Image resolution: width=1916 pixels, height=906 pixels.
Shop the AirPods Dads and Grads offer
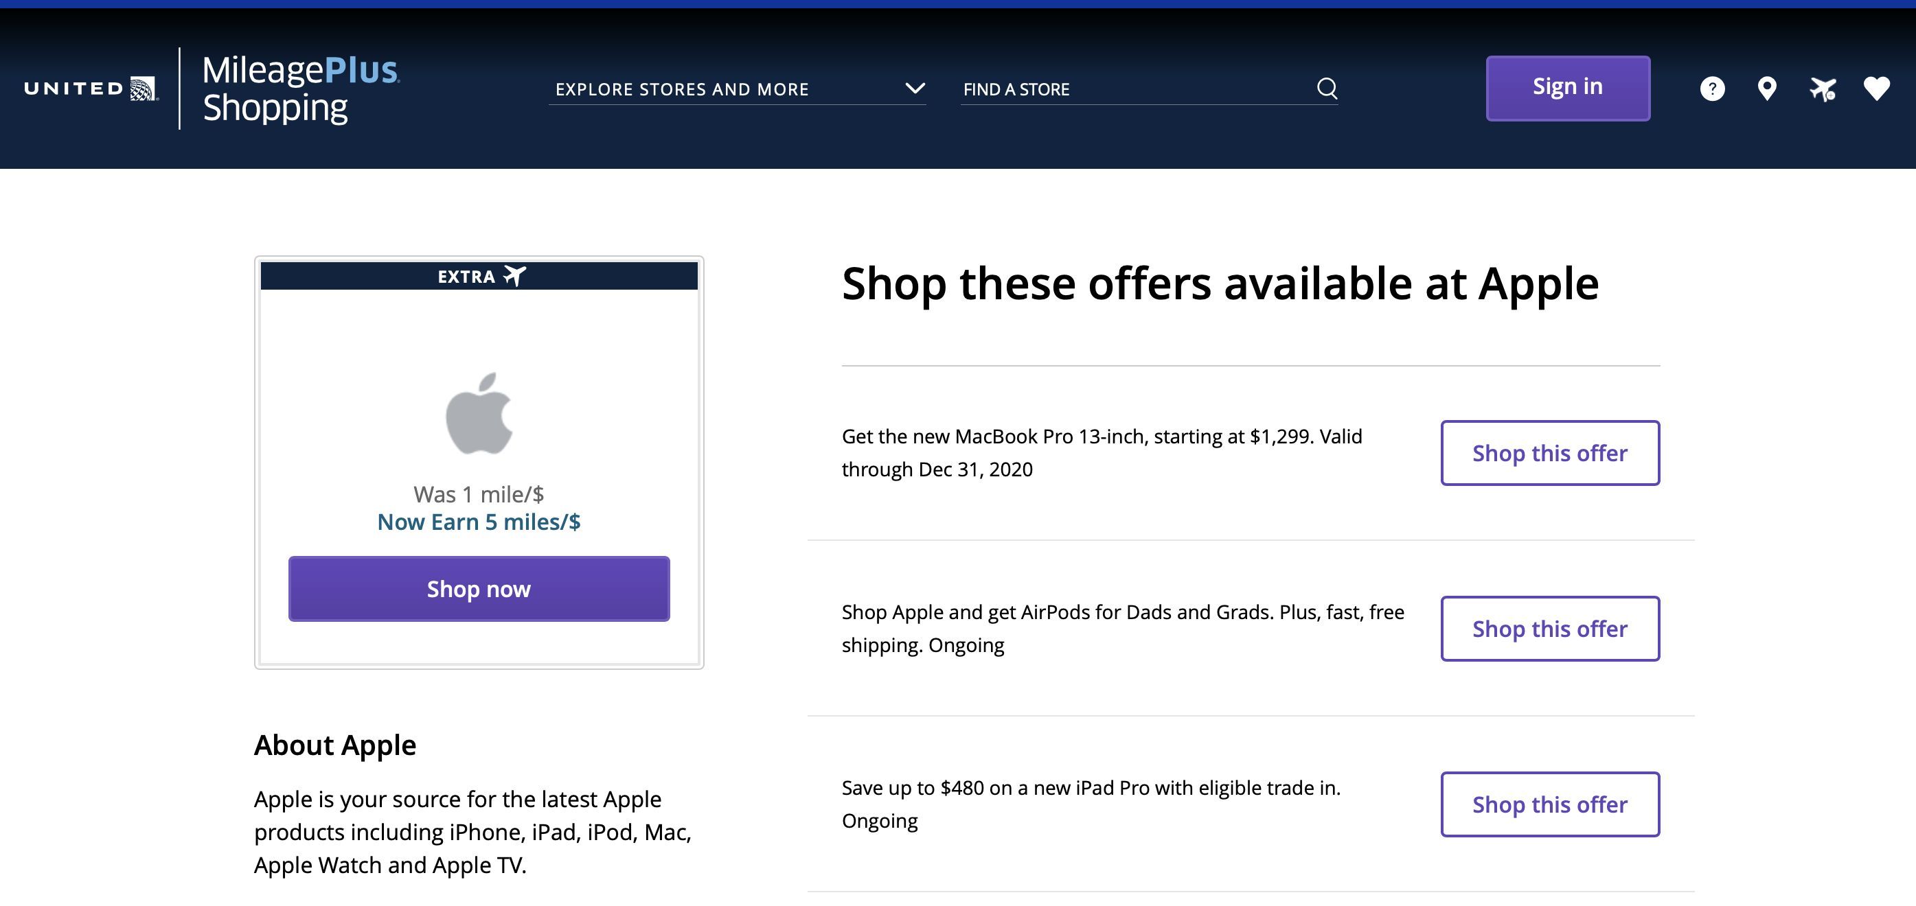[1550, 629]
